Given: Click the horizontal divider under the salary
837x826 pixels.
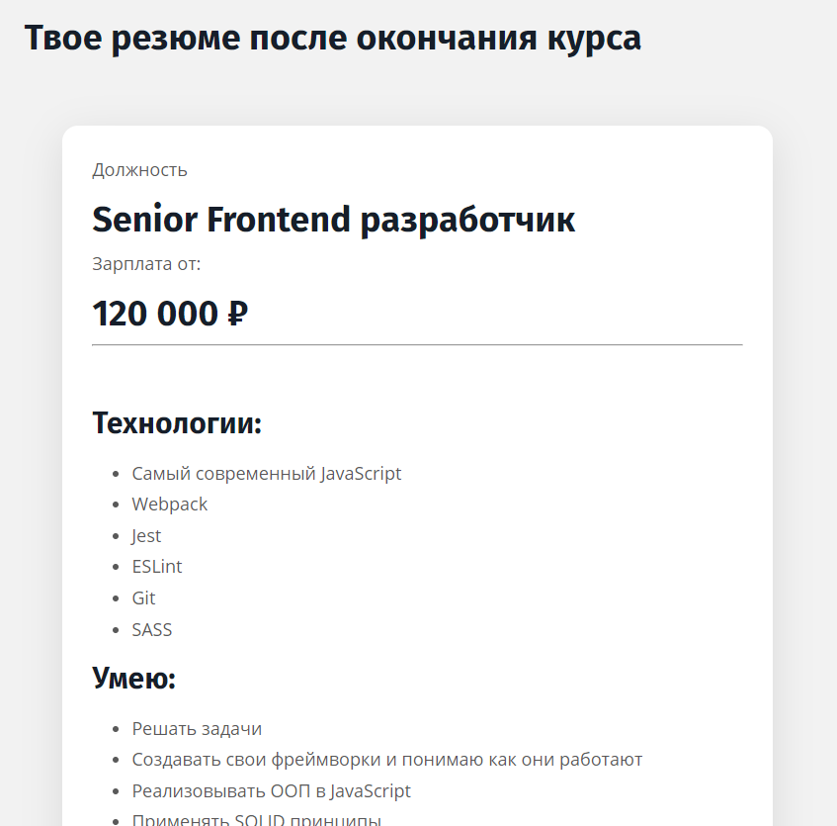Looking at the screenshot, I should pos(417,345).
